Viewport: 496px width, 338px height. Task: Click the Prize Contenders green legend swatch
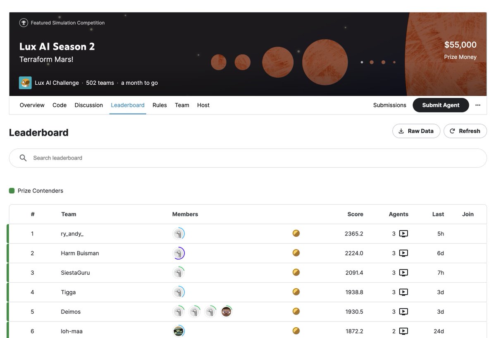(x=12, y=190)
